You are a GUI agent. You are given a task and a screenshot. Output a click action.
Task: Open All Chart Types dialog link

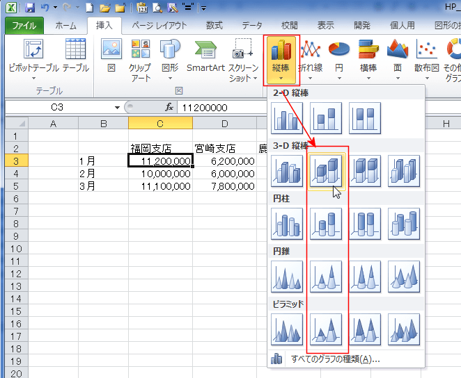point(335,359)
